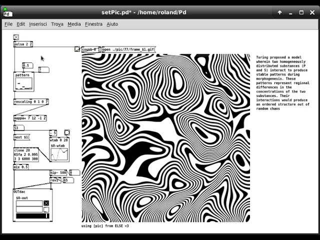Image resolution: width=320 pixels, height=240 pixels.
Task: Click the pattern graph object
Action: click(24, 81)
